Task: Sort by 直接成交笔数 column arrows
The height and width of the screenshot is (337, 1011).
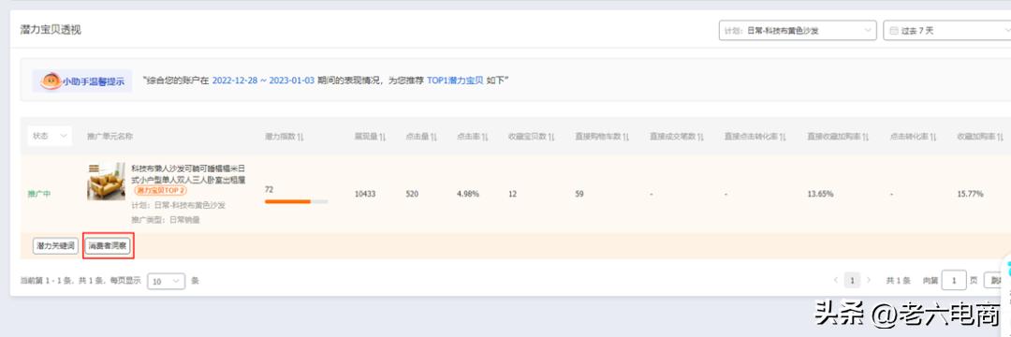Action: 700,137
